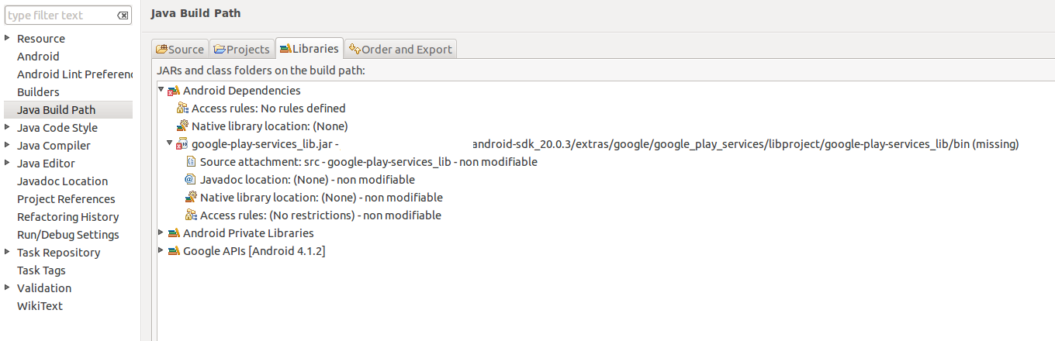This screenshot has width=1055, height=341.
Task: Click the Source attachment icon
Action: (191, 162)
